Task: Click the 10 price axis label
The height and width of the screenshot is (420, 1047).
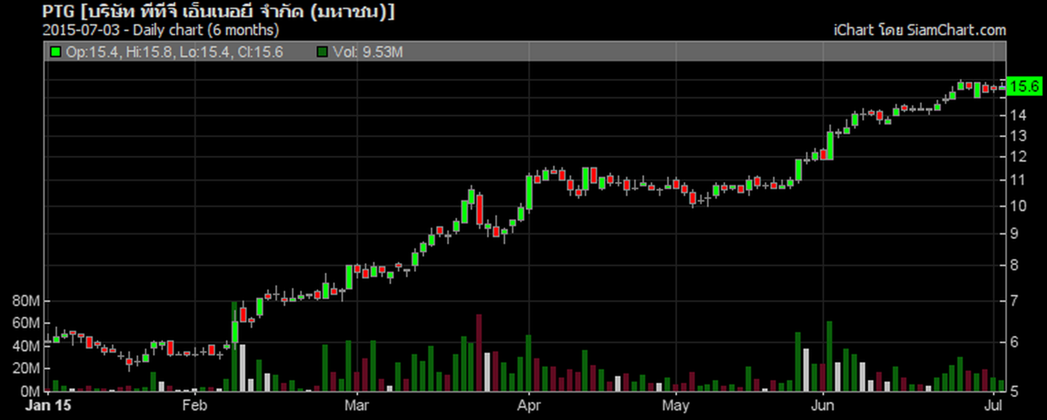Action: [1018, 206]
